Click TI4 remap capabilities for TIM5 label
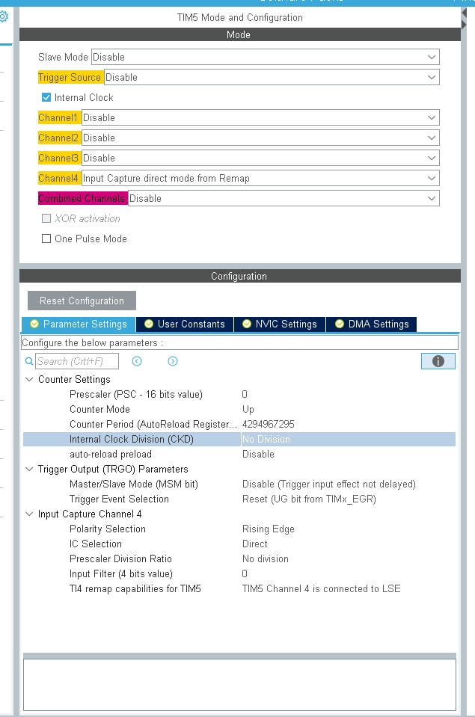Screen dimensions: 475x717 click(x=135, y=589)
